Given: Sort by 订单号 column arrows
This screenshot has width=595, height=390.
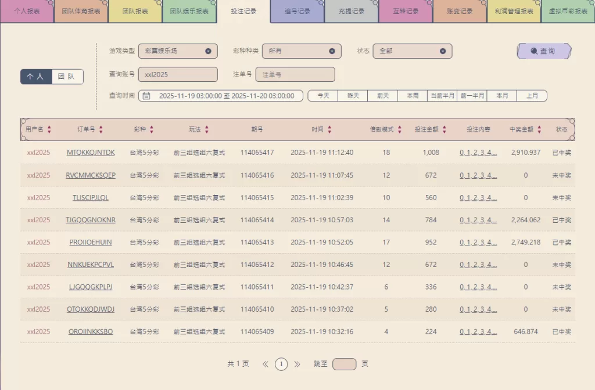Looking at the screenshot, I should click(x=101, y=129).
